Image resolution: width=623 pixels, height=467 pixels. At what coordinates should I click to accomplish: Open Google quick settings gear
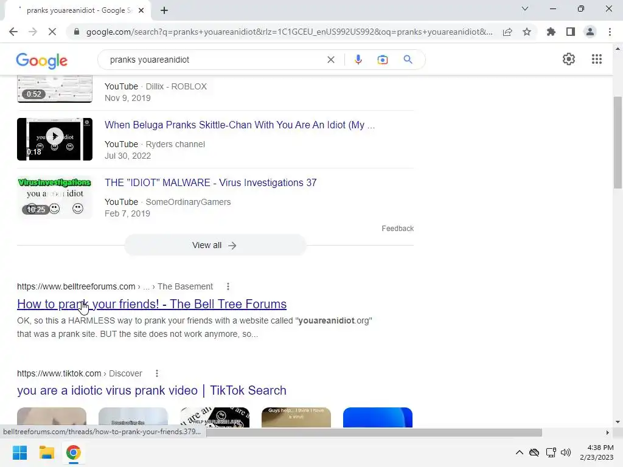pos(569,59)
